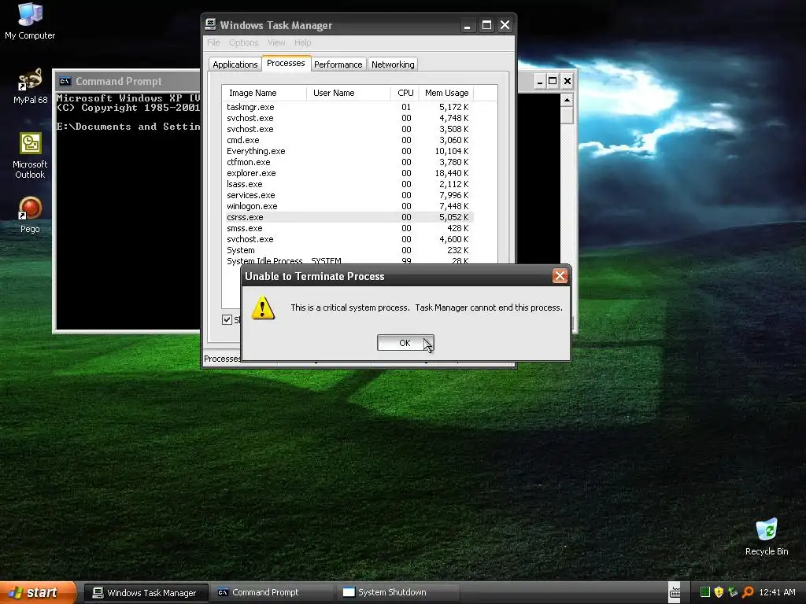
Task: Close the Windows Task Manager window
Action: [505, 25]
